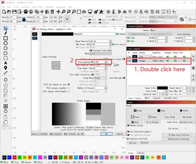Image resolution: width=196 pixels, height=164 pixels.
Task: Click the layer Name input field
Action: coord(97,34)
